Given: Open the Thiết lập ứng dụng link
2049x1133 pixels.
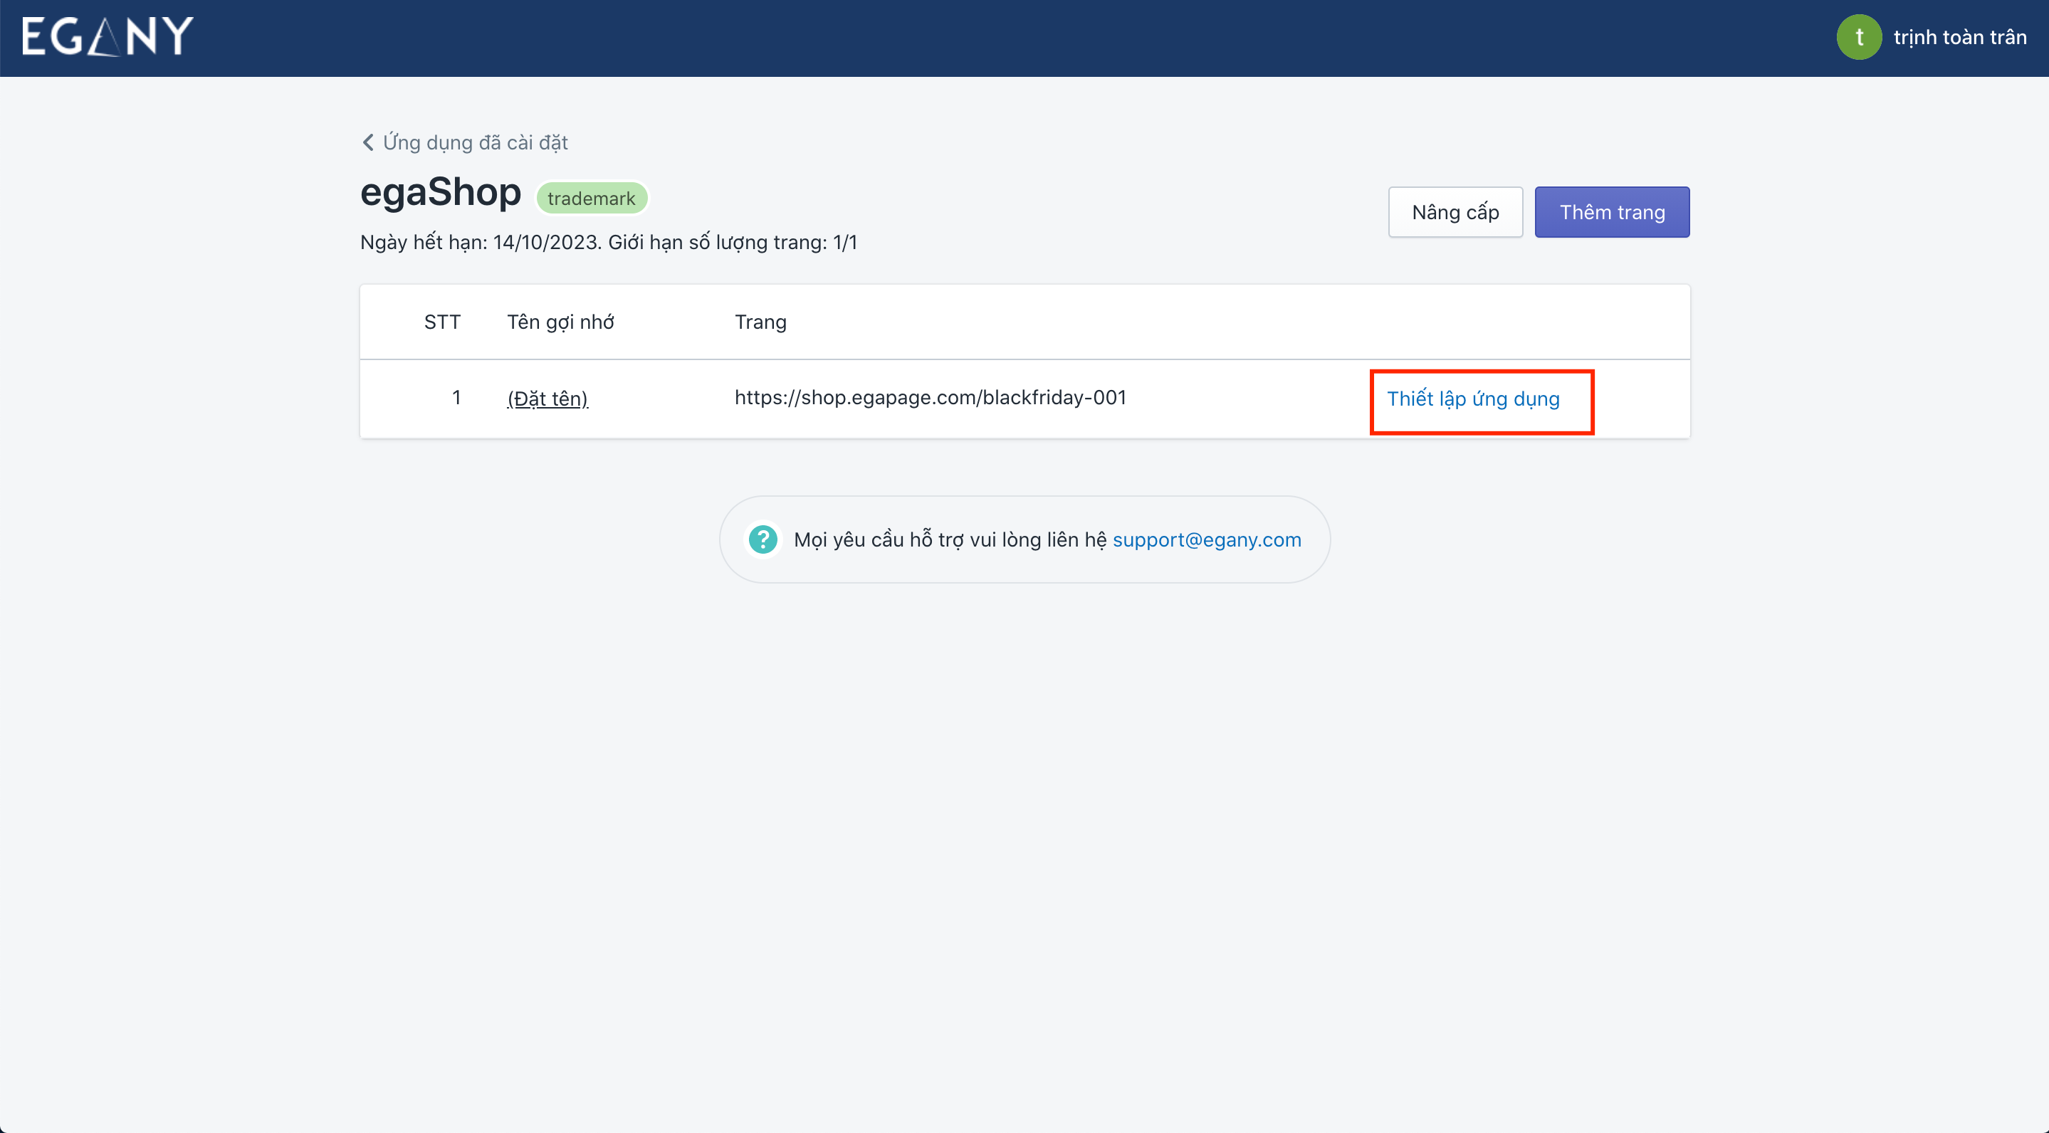Looking at the screenshot, I should (x=1473, y=399).
